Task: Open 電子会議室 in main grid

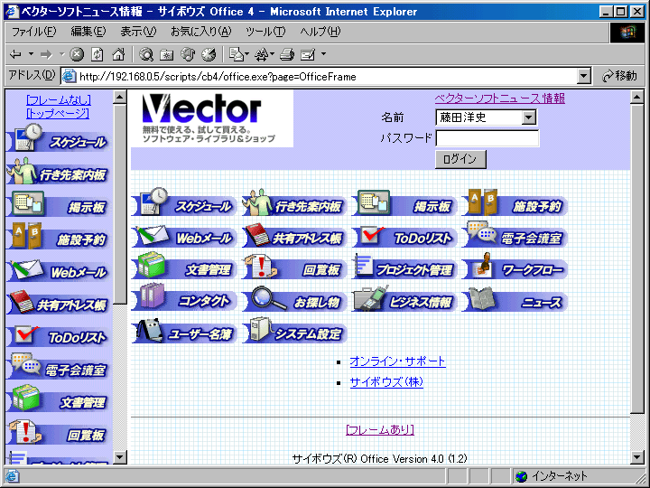Action: pos(515,234)
